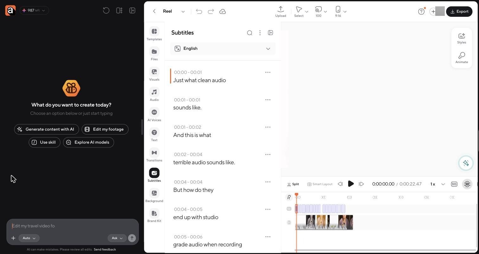
Task: Click the Upload button
Action: 281,11
